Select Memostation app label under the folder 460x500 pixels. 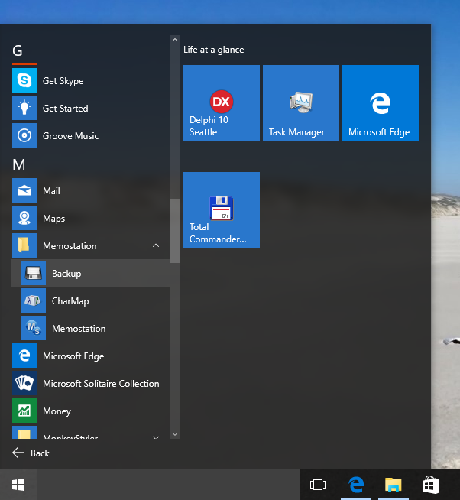[79, 329]
